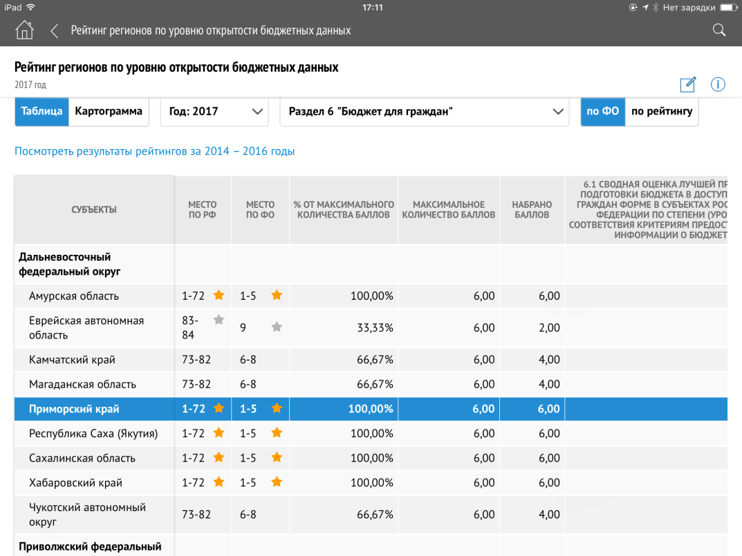Switch to Таблица view
742x556 pixels.
tap(41, 111)
